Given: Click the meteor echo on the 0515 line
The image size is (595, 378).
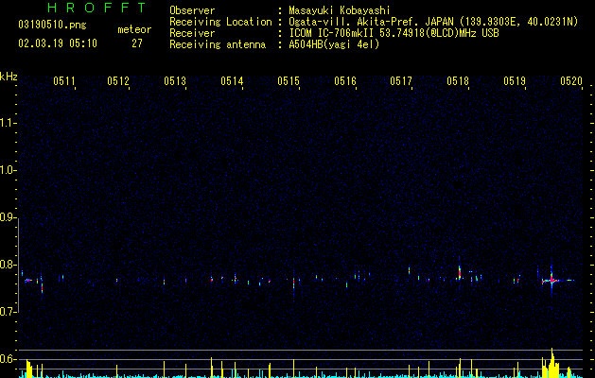Looking at the screenshot, I should pos(293,283).
